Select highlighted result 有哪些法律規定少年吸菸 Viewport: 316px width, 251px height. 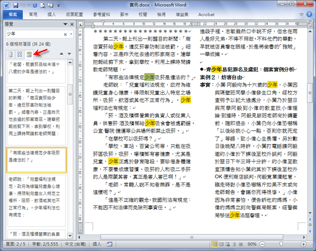tap(36, 160)
